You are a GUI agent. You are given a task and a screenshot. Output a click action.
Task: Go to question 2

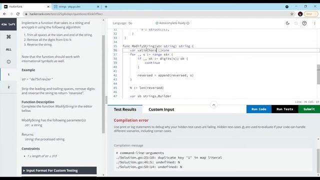[8, 87]
